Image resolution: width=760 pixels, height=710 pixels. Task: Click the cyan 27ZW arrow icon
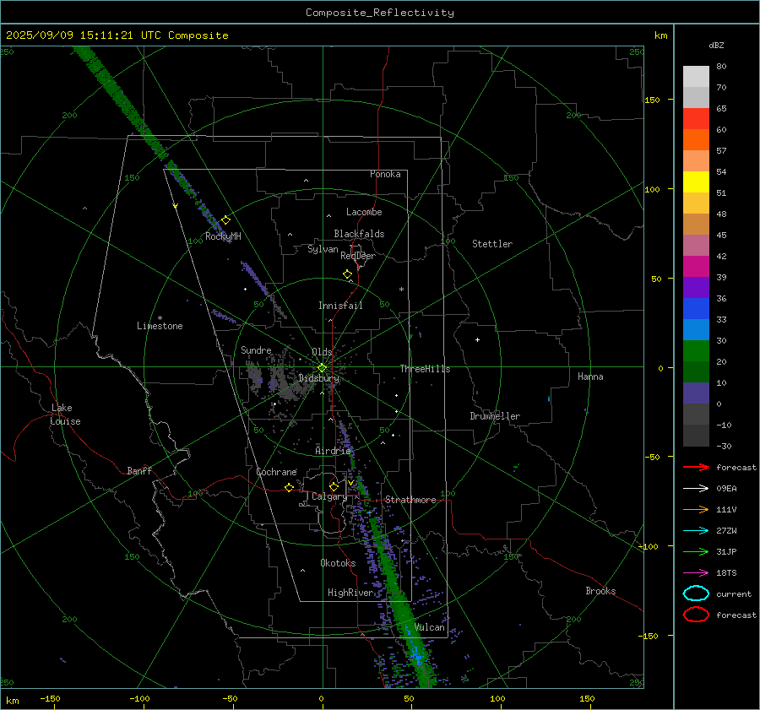696,531
